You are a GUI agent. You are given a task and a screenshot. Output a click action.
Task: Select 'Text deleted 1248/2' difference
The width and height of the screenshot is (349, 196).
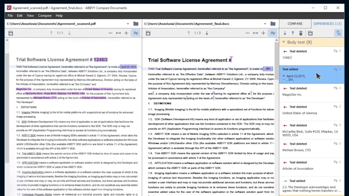pyautogui.click(x=312, y=56)
